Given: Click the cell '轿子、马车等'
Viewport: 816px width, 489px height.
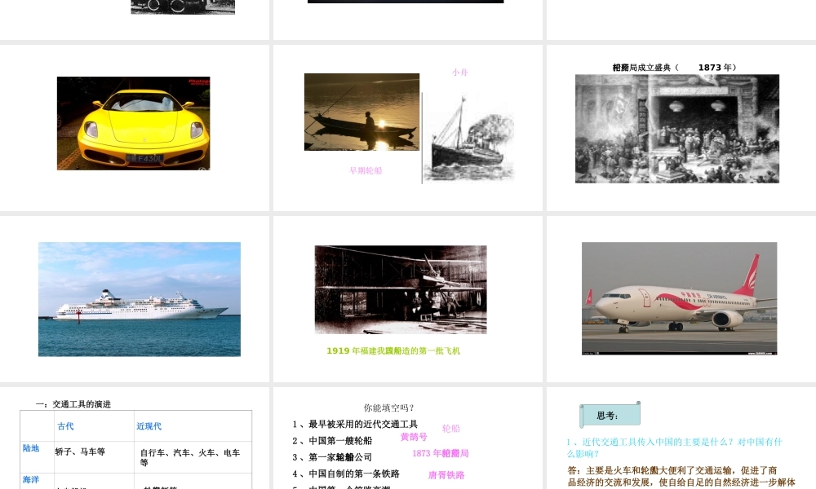Looking at the screenshot, I should point(80,452).
